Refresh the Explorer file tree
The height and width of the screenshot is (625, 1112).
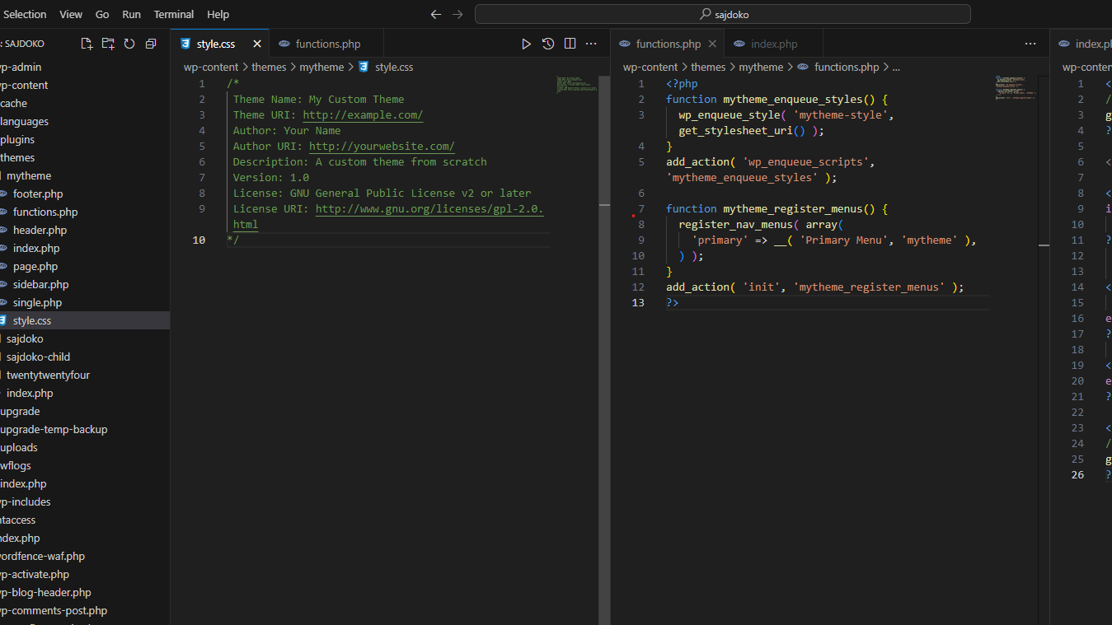point(129,44)
